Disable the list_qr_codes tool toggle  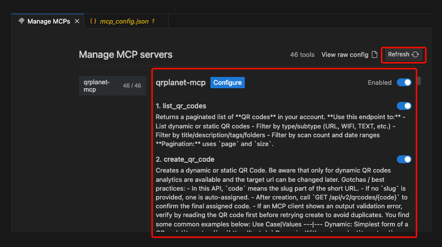click(404, 106)
